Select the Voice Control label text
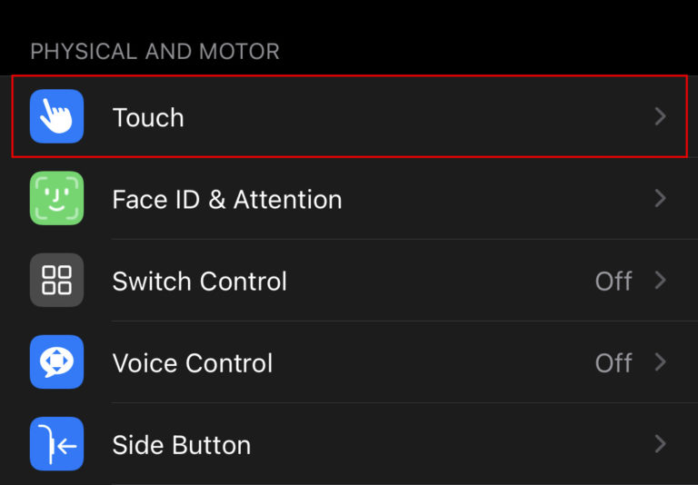The height and width of the screenshot is (485, 698). coord(192,362)
